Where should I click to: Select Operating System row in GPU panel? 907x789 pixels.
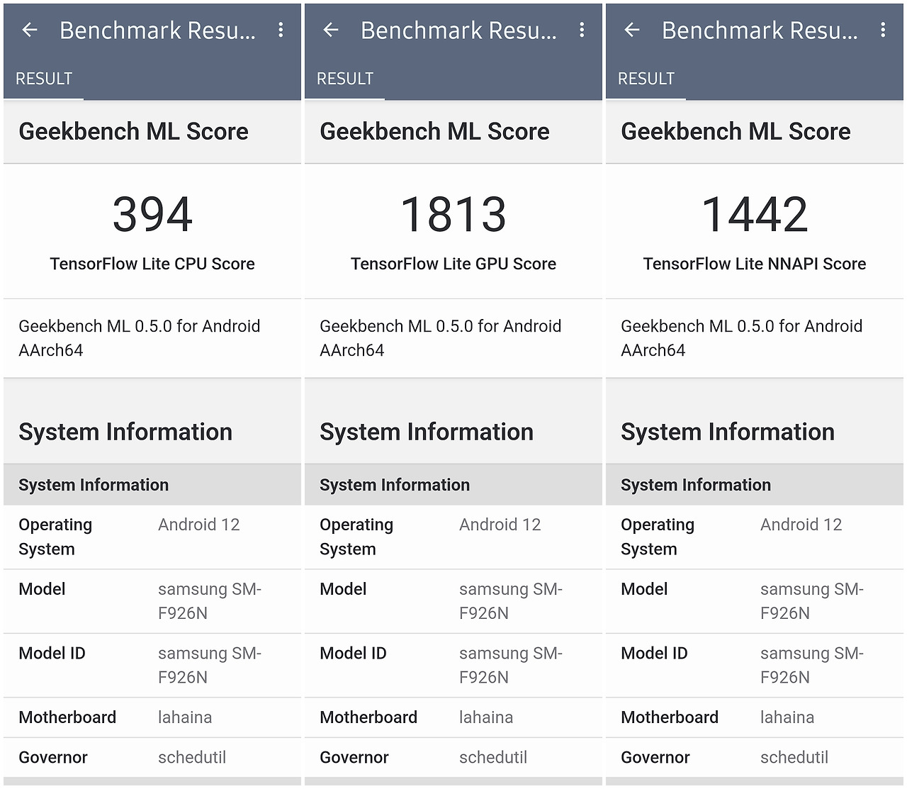coord(453,537)
